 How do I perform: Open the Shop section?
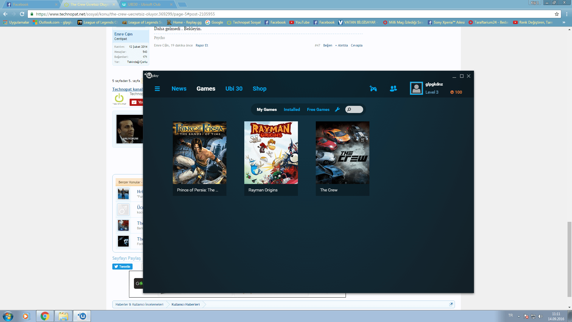[259, 89]
